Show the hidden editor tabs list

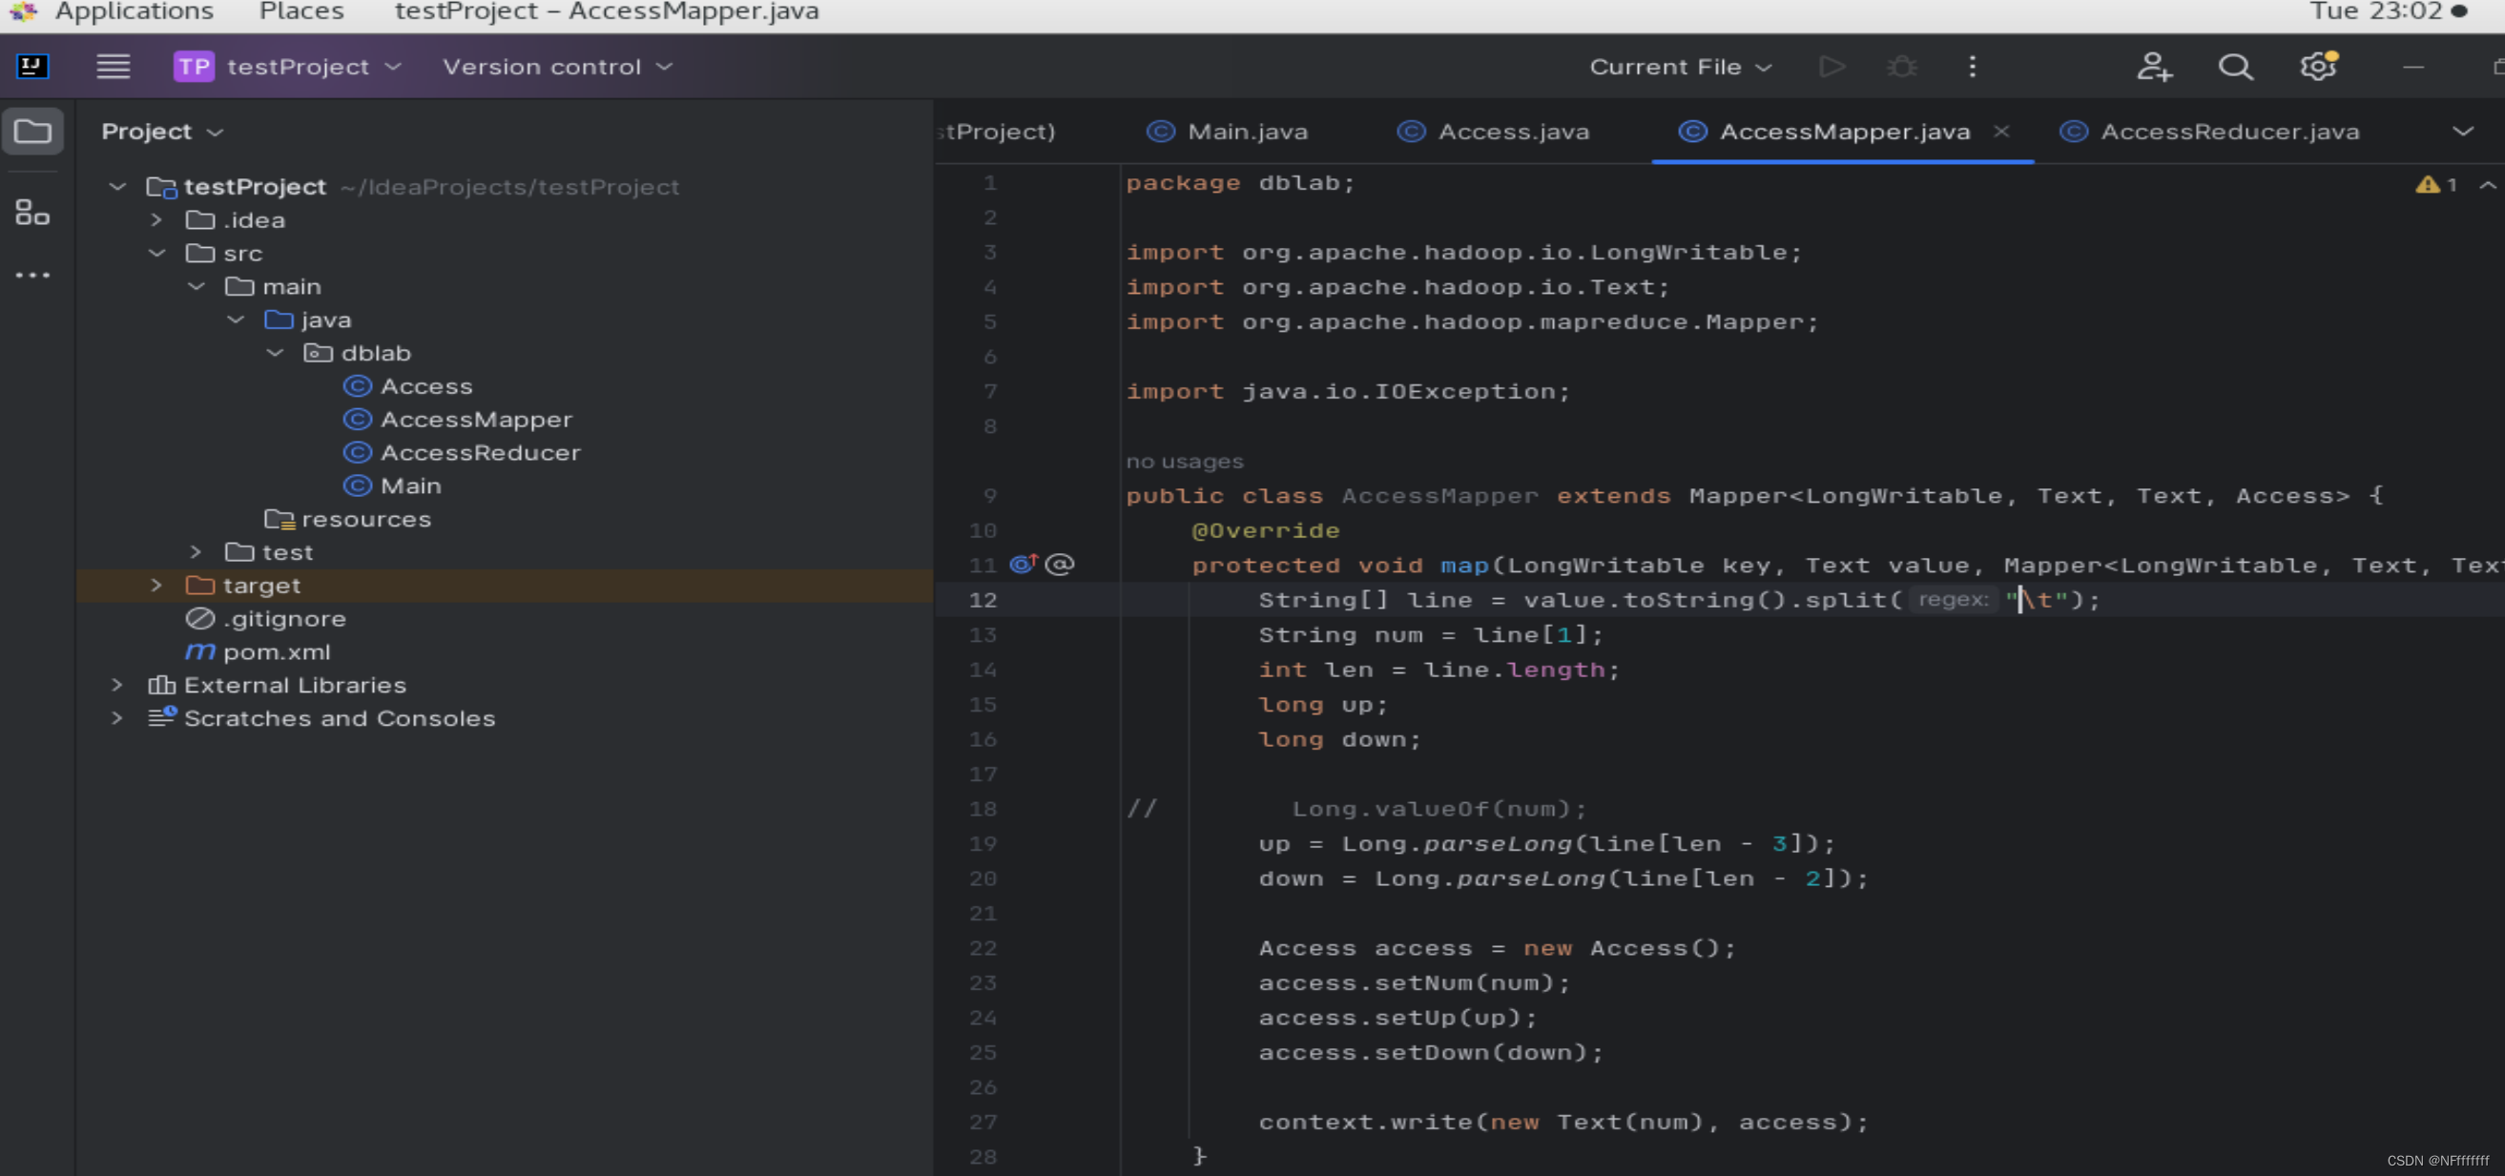coord(2462,132)
